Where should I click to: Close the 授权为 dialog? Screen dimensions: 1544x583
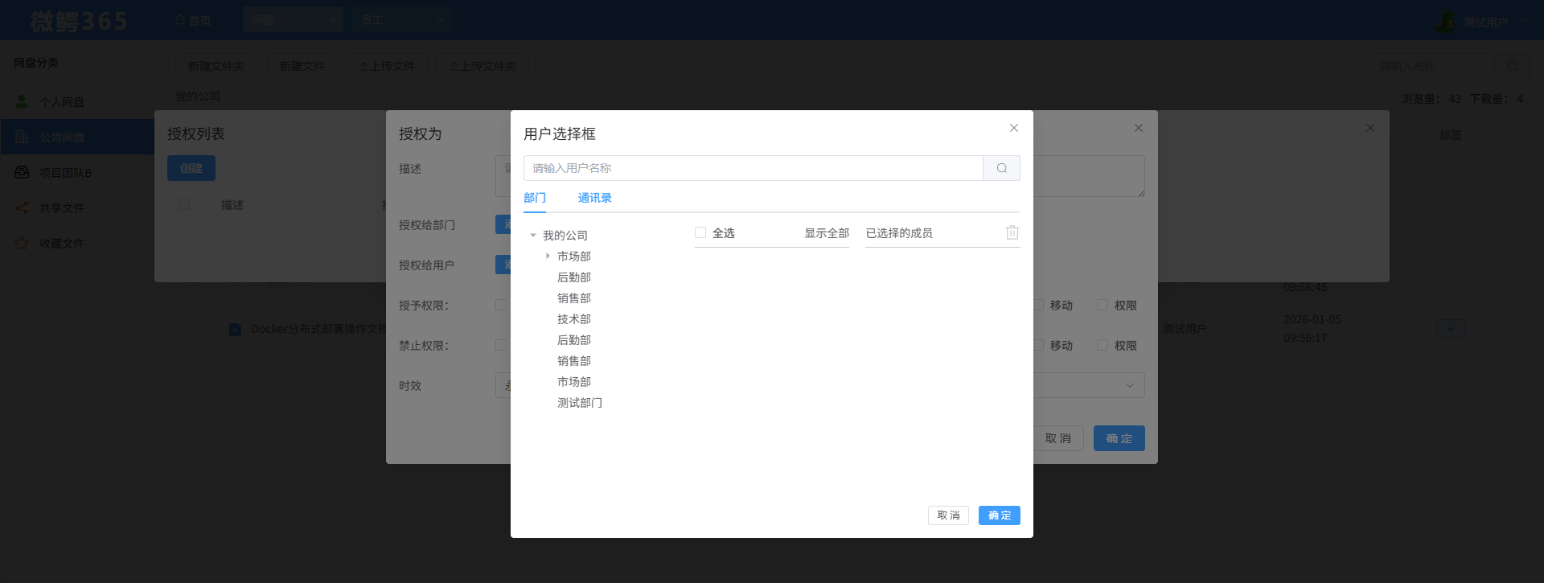pyautogui.click(x=1139, y=128)
